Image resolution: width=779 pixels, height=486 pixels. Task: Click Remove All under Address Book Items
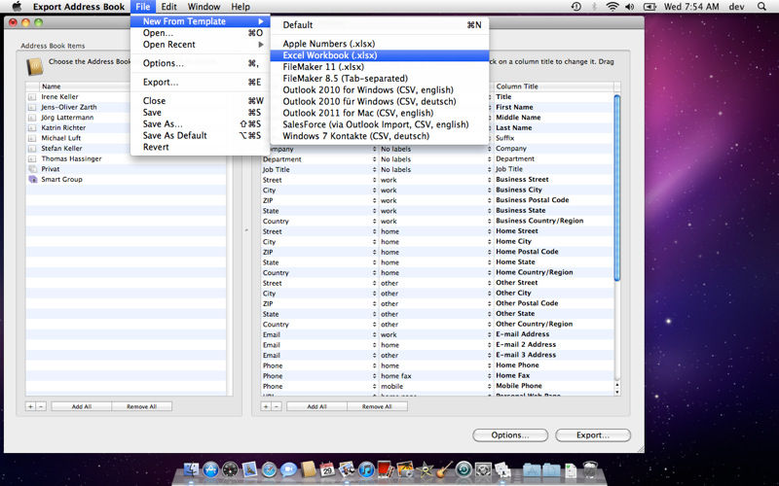pos(141,406)
